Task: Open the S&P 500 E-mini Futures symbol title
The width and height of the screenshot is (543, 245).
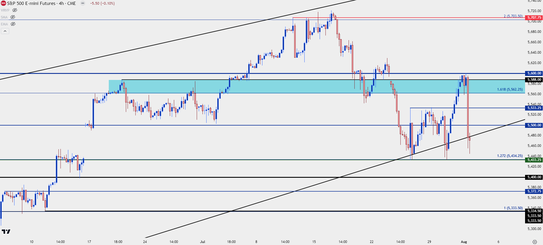Action: (x=31, y=3)
